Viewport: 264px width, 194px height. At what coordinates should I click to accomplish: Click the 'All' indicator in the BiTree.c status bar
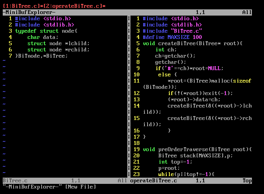coord(122,180)
